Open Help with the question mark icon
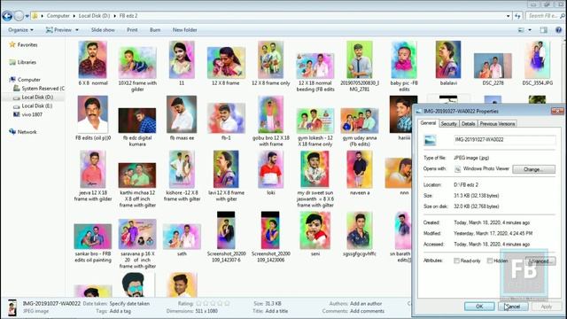 (x=558, y=30)
